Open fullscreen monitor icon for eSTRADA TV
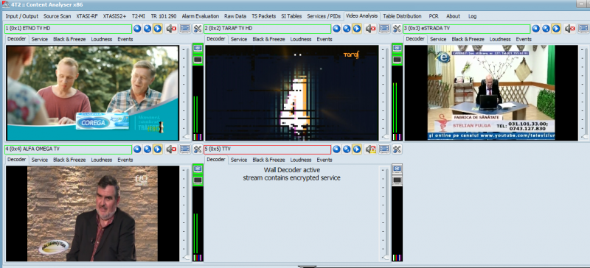The image size is (590, 268). (x=583, y=29)
